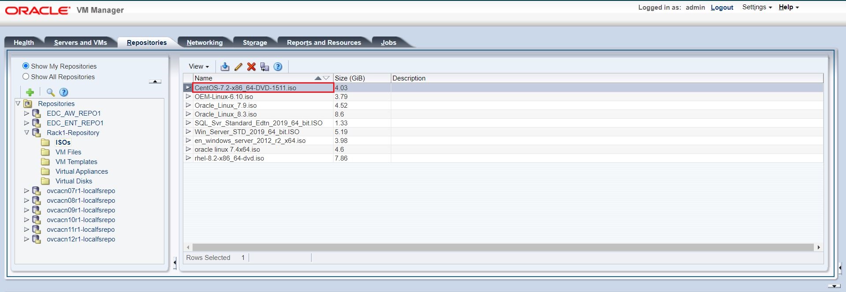The image size is (846, 292).
Task: Expand the EDC_AW_REPO1 tree node
Action: 26,113
